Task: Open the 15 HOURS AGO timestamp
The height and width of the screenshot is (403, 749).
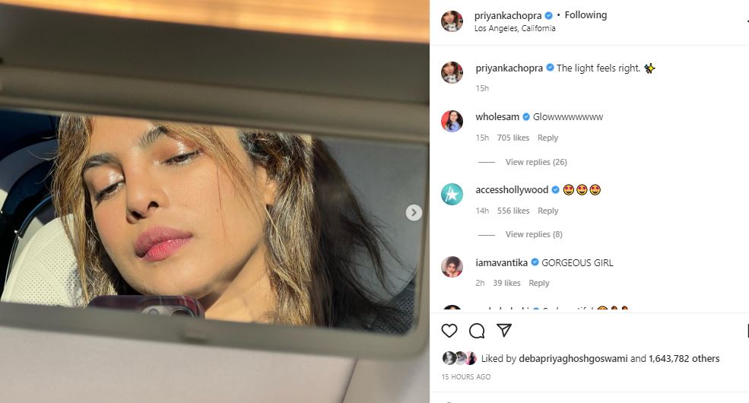Action: (465, 376)
